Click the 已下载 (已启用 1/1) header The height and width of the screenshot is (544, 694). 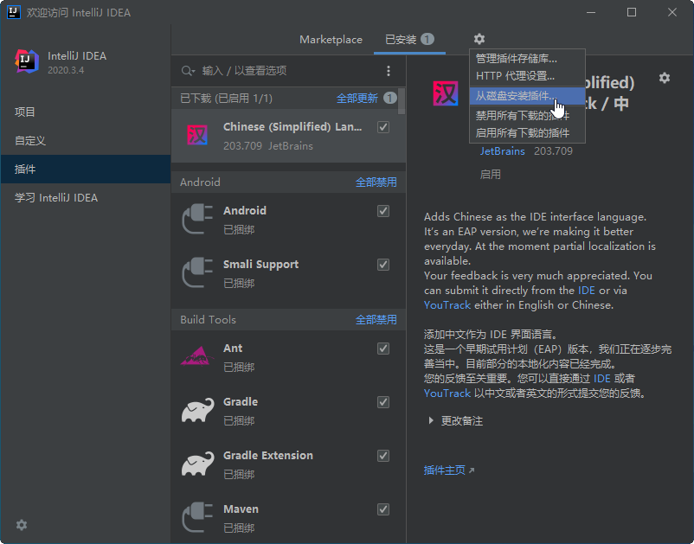pos(226,99)
